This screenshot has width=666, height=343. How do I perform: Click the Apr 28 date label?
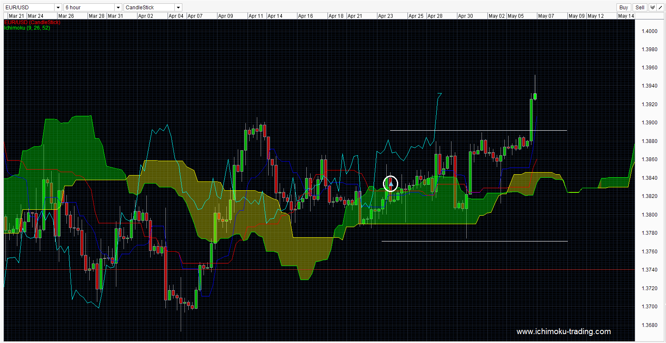pyautogui.click(x=435, y=16)
